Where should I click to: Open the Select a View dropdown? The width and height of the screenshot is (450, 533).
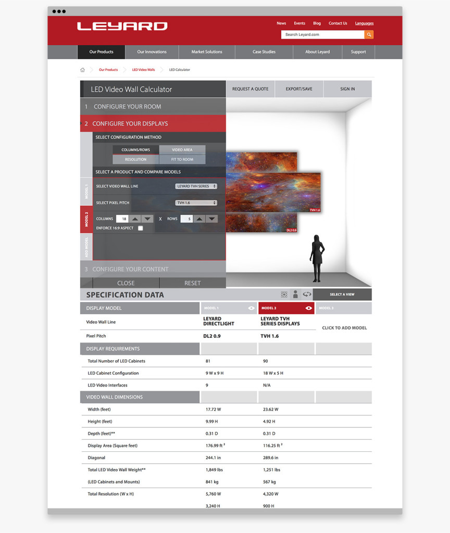pos(342,295)
